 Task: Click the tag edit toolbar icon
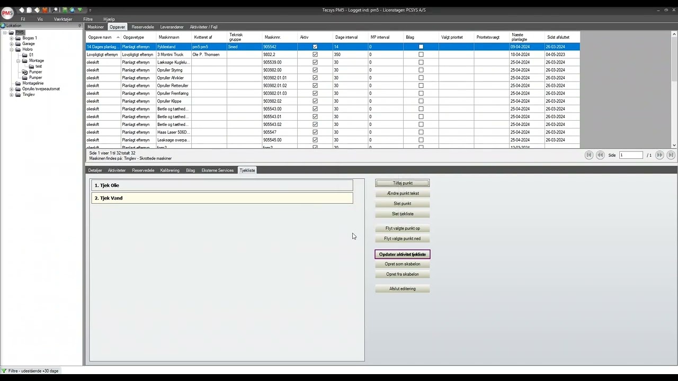click(x=37, y=10)
